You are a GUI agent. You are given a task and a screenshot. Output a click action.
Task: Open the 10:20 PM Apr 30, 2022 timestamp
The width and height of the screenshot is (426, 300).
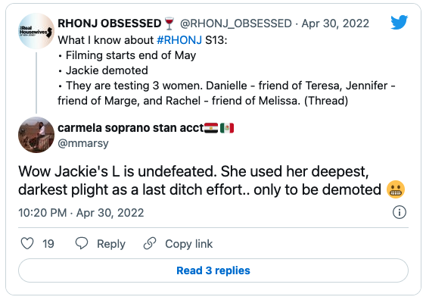[x=81, y=213]
